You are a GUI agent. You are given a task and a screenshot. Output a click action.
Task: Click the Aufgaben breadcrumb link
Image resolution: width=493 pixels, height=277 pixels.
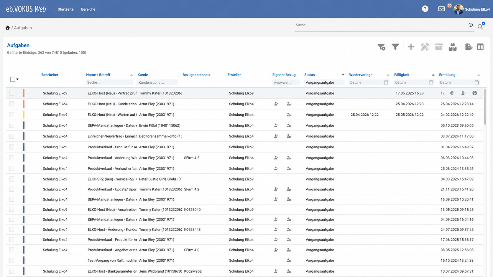(23, 28)
